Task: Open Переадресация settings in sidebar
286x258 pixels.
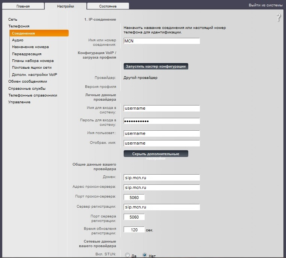Action: 27,54
